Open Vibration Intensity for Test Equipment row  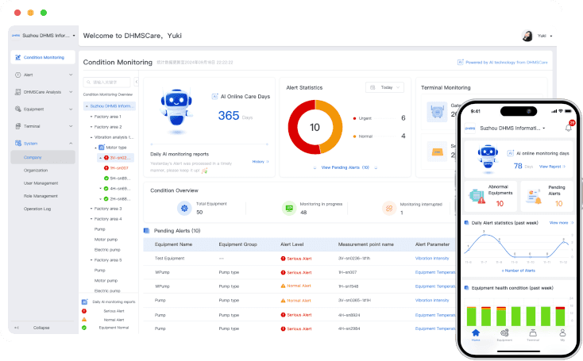pos(432,258)
